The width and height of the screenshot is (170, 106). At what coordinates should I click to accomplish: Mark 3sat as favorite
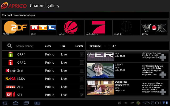tap(82, 71)
